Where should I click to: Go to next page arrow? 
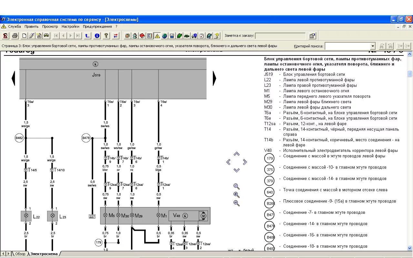[71, 36]
